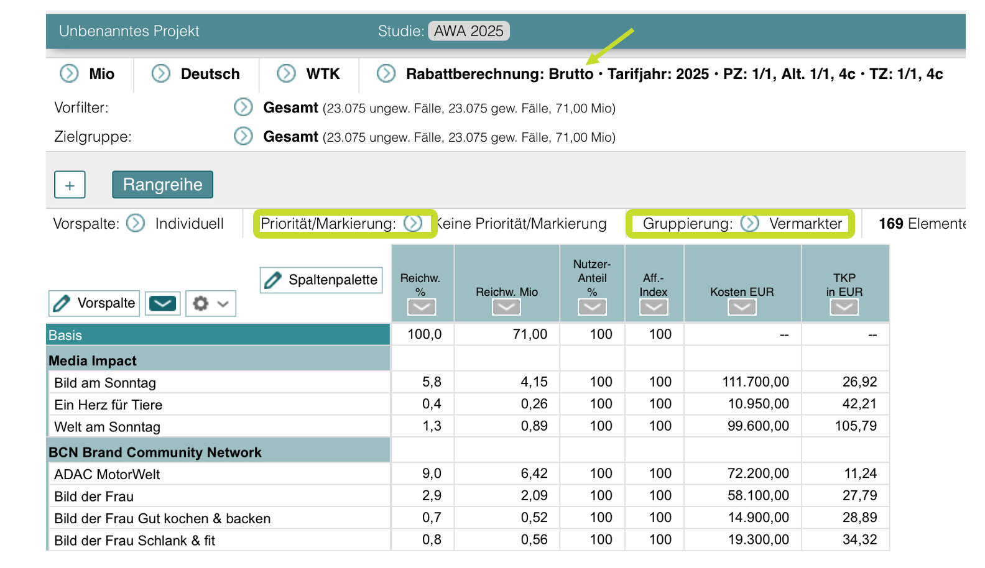The height and width of the screenshot is (568, 985).
Task: Select the Rangreihe tab
Action: coord(162,185)
